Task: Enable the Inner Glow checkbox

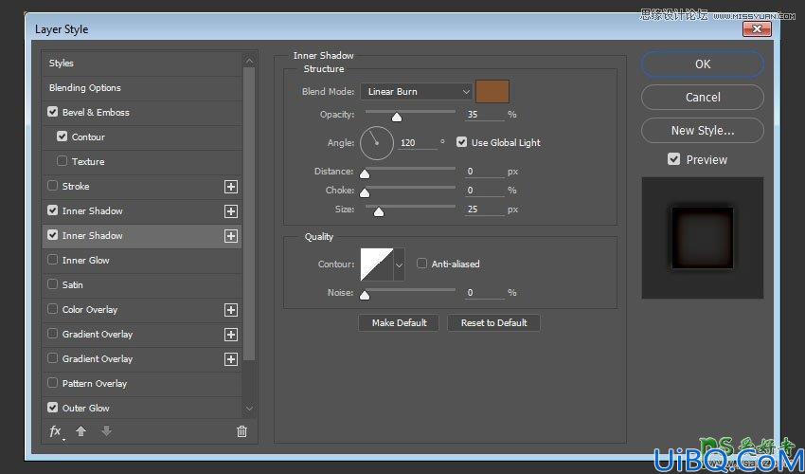Action: tap(52, 260)
